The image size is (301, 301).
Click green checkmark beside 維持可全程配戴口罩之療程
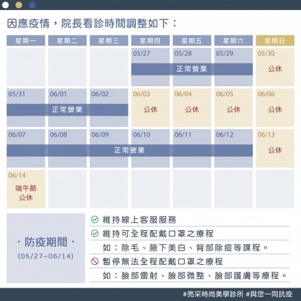pyautogui.click(x=95, y=233)
